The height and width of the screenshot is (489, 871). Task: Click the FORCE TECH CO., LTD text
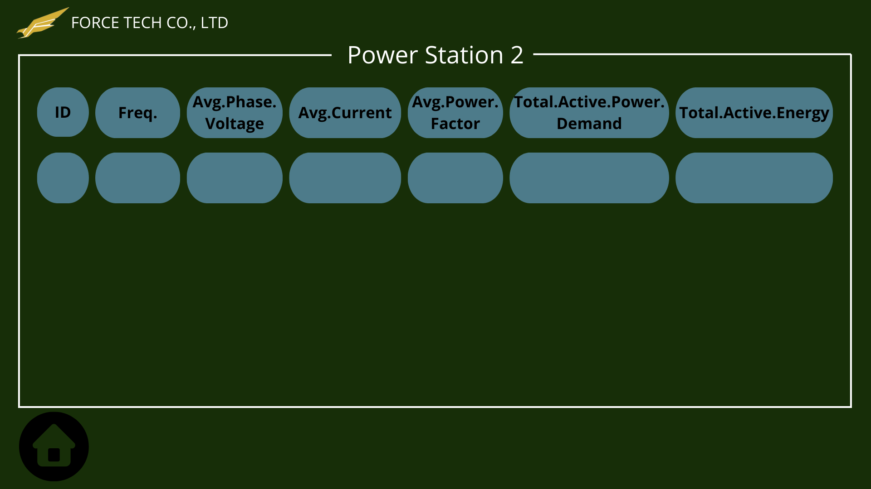pos(150,23)
